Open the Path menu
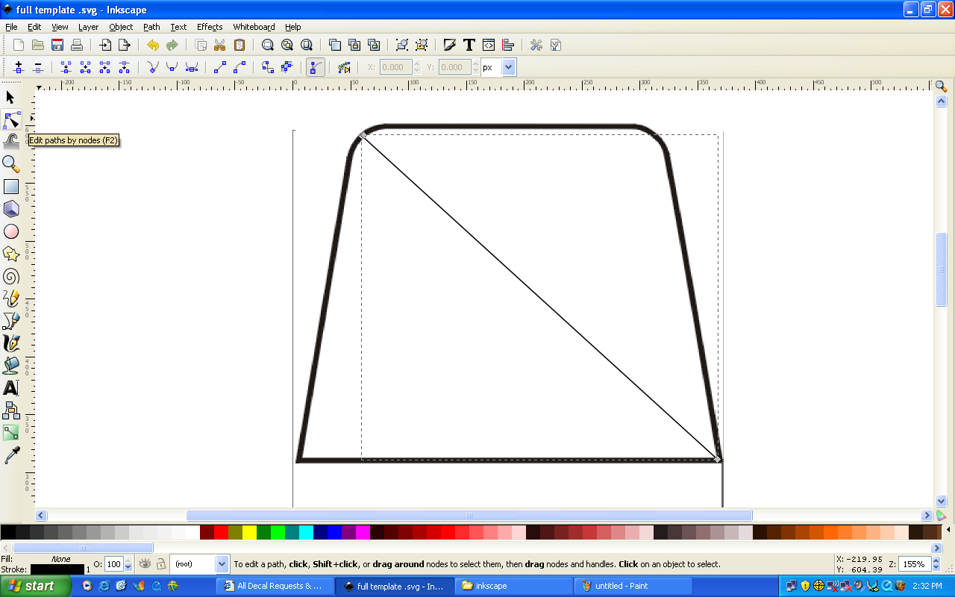Image resolution: width=955 pixels, height=597 pixels. (151, 27)
